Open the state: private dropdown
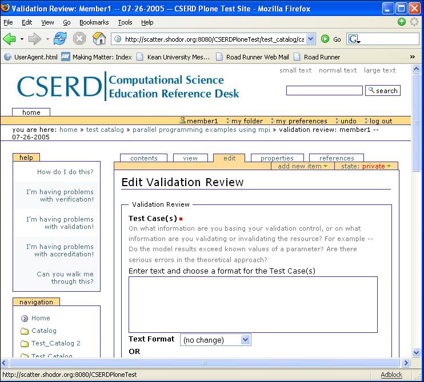 tap(366, 166)
